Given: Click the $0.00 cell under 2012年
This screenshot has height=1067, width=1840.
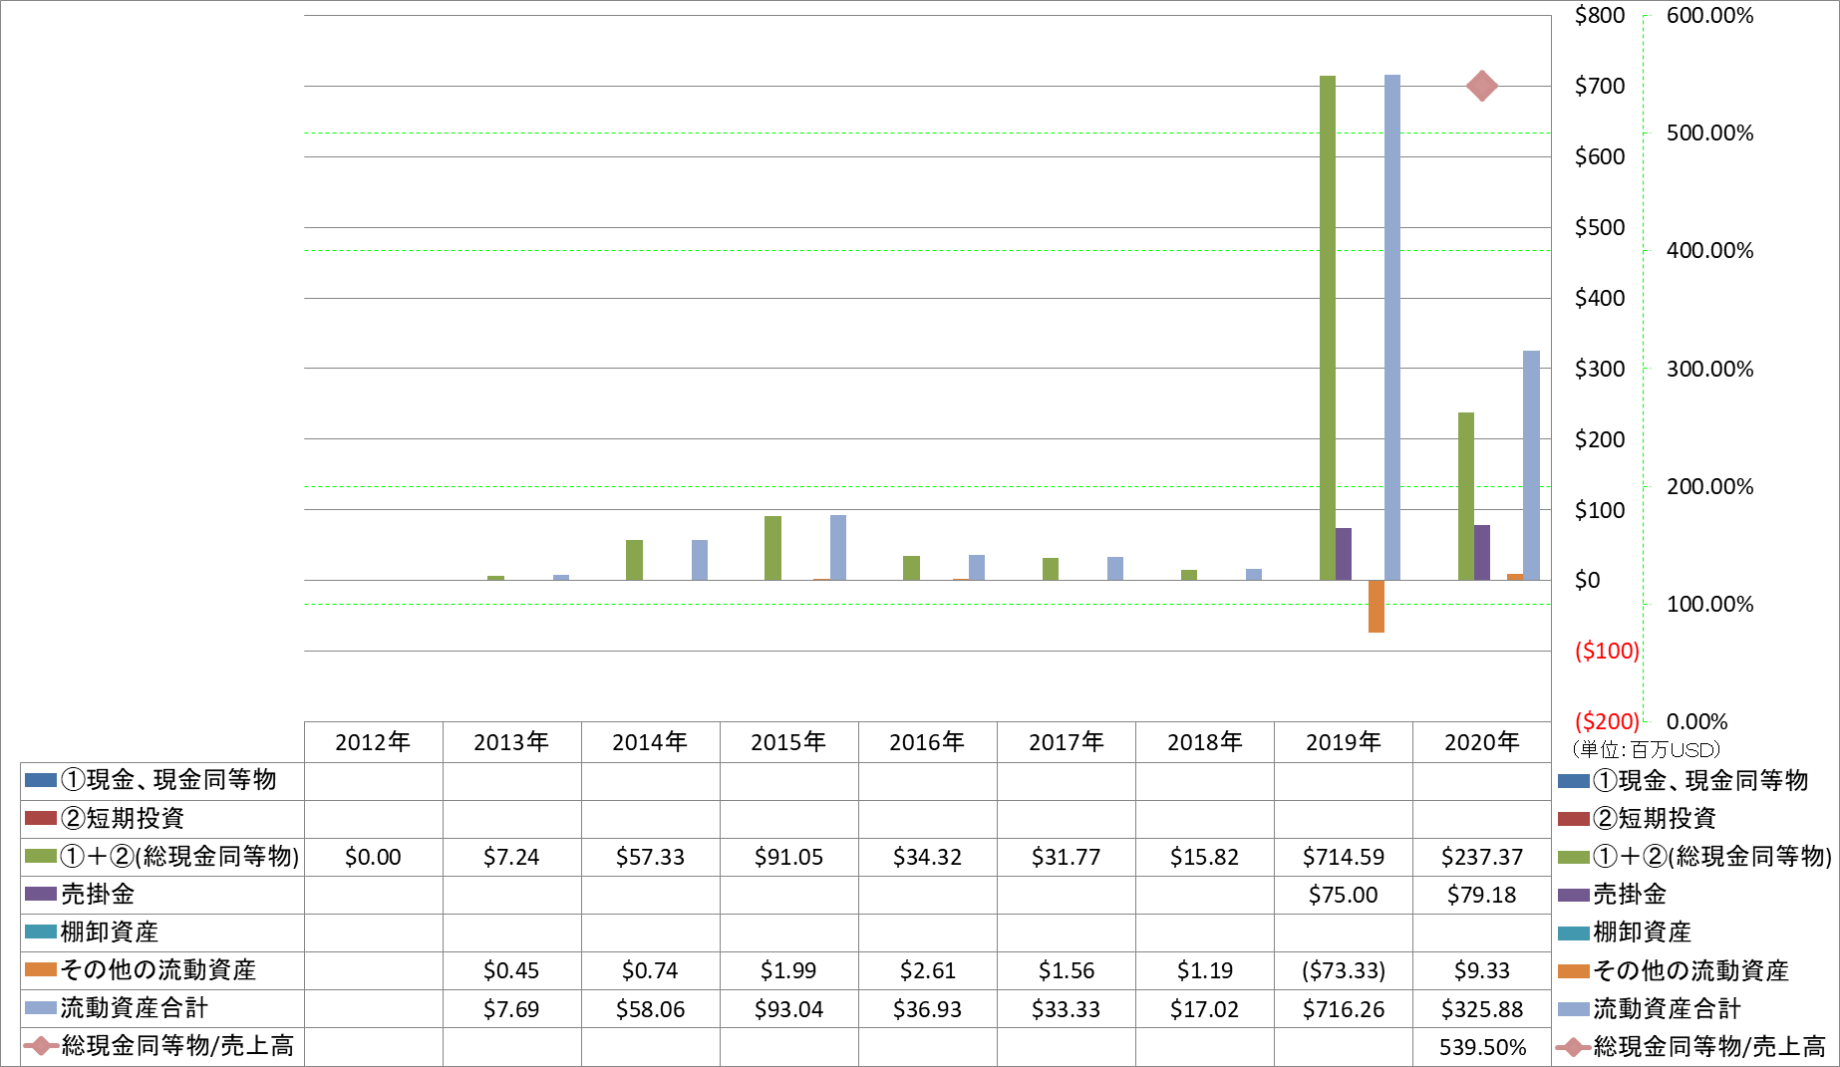Looking at the screenshot, I should pos(373,857).
